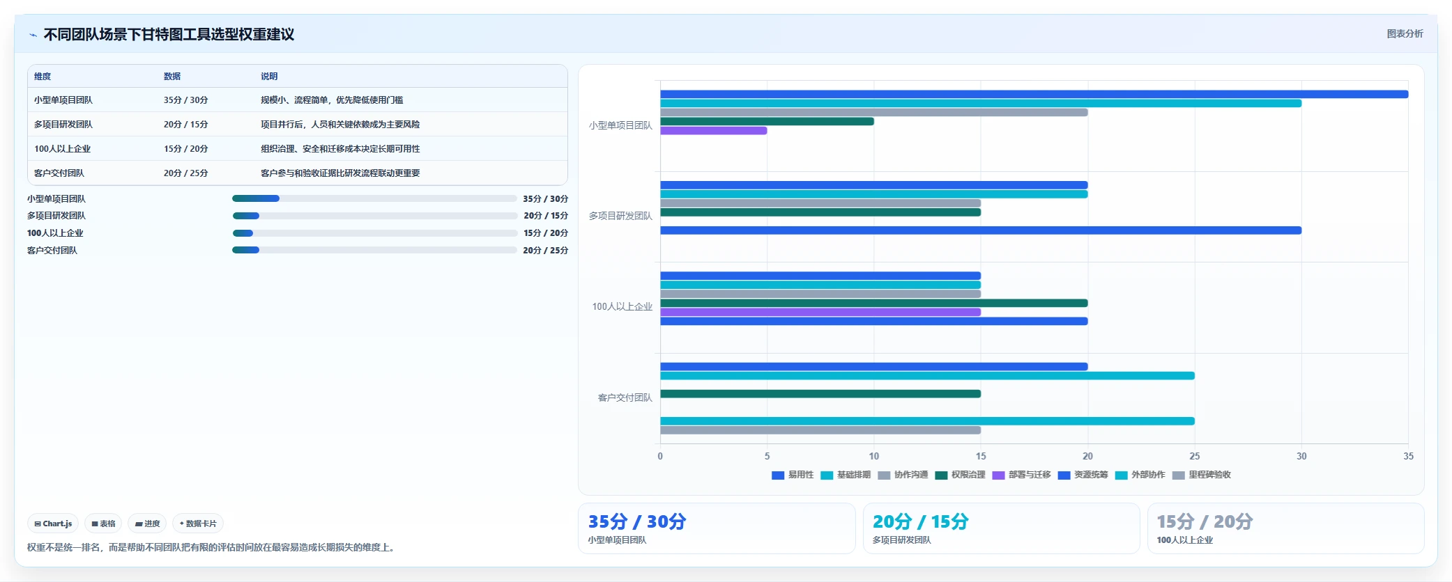Image resolution: width=1452 pixels, height=582 pixels.
Task: Click the small icon before the page title
Action: pos(33,35)
